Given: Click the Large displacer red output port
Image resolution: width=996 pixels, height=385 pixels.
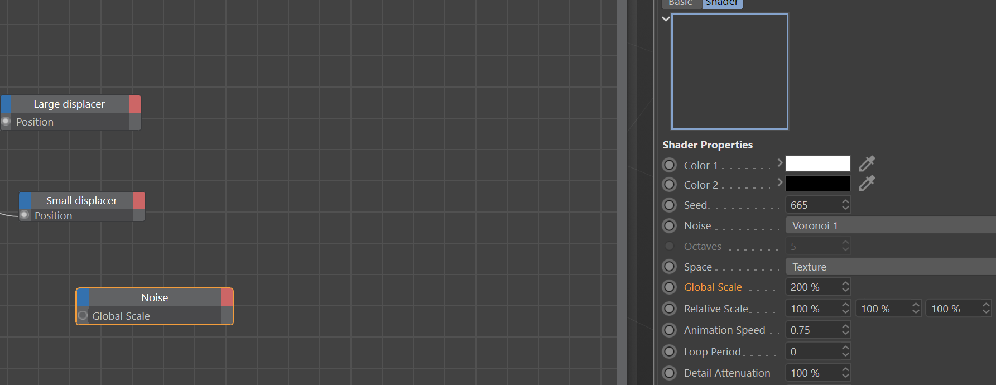Looking at the screenshot, I should click(134, 104).
